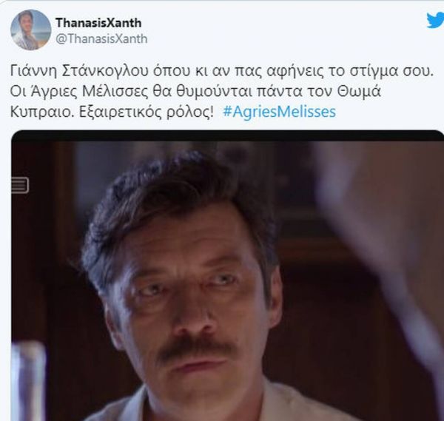Click the @ThanasisXanth handle
The width and height of the screenshot is (444, 421).
coord(101,38)
